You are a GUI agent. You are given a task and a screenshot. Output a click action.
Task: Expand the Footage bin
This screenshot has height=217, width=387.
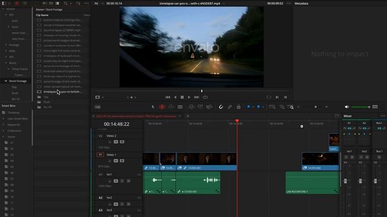point(6,45)
